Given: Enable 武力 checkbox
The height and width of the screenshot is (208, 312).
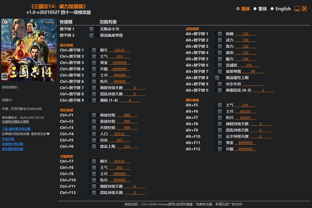Looking at the screenshot, I should [x=220, y=40].
